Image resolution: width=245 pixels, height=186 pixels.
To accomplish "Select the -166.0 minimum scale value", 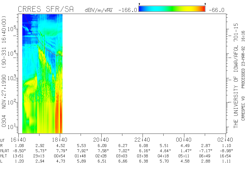I will [128, 10].
